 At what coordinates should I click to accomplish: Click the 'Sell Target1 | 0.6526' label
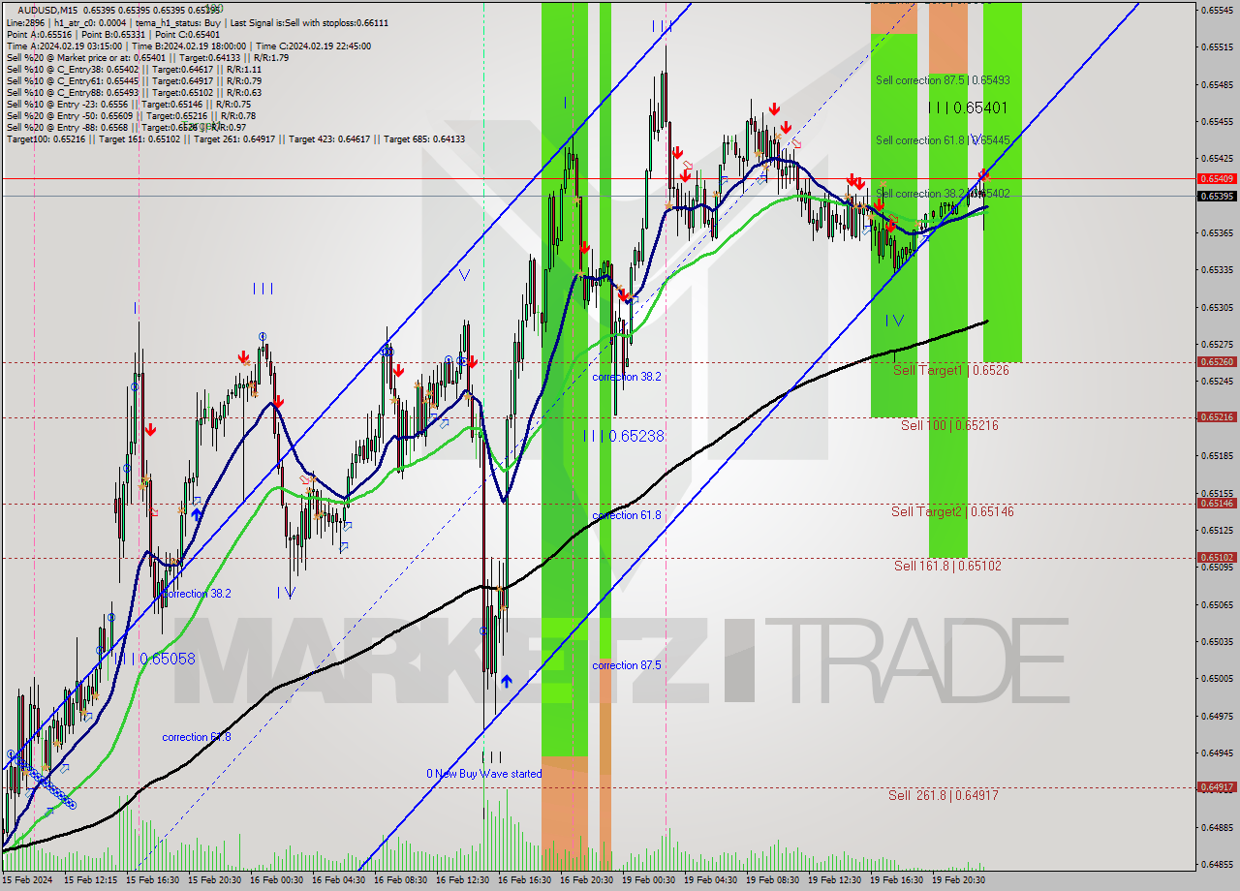(x=951, y=370)
